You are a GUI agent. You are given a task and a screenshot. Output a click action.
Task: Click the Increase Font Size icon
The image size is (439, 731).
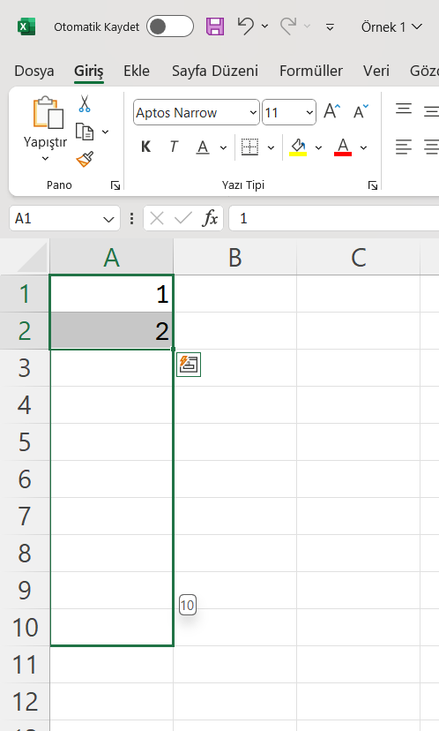[332, 112]
